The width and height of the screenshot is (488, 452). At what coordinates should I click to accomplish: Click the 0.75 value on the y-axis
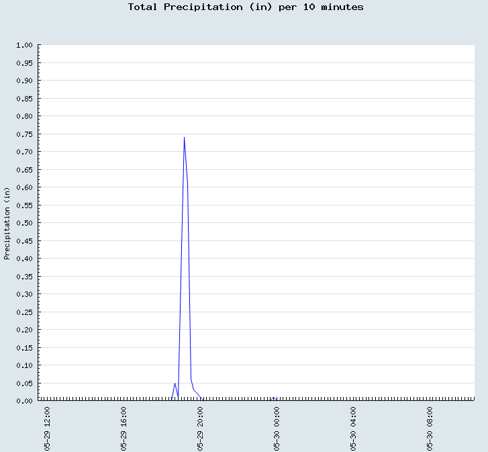point(24,134)
